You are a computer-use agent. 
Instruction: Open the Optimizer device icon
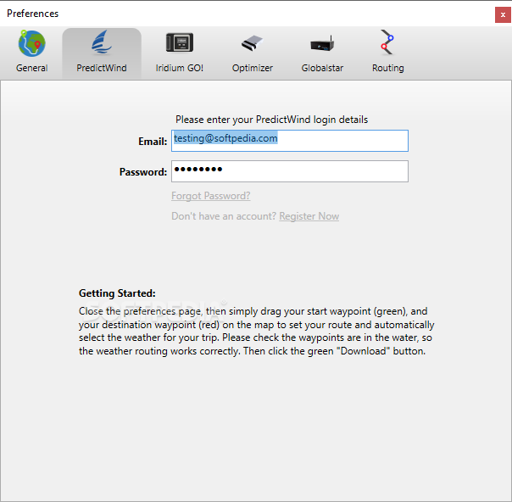(x=252, y=43)
